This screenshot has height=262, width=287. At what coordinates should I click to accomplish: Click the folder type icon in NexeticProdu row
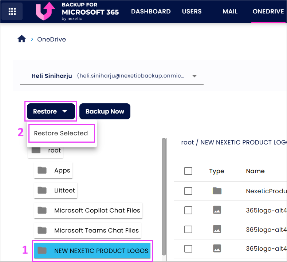point(217,191)
